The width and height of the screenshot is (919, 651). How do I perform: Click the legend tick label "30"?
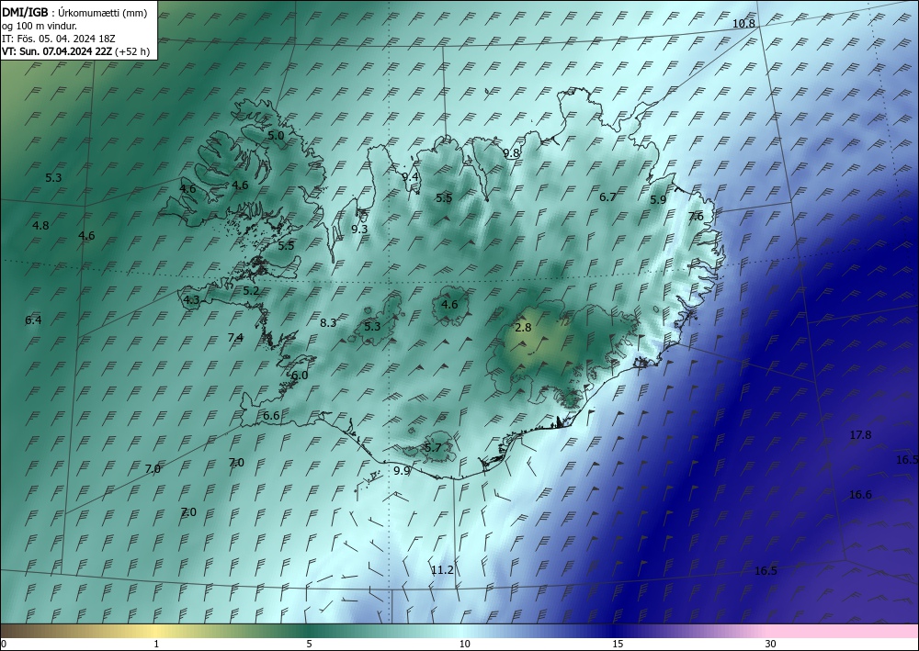tap(771, 644)
